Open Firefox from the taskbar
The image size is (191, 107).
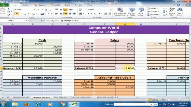pyautogui.click(x=27, y=104)
